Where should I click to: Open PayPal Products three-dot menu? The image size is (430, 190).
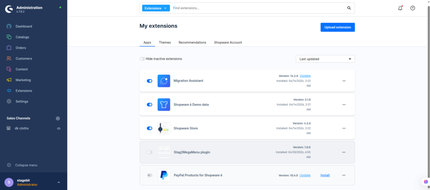pyautogui.click(x=344, y=175)
